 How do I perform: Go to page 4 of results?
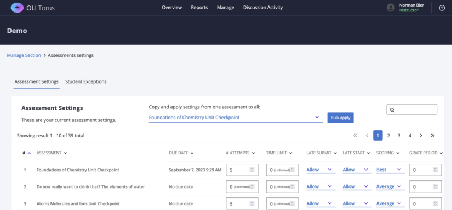point(410,136)
